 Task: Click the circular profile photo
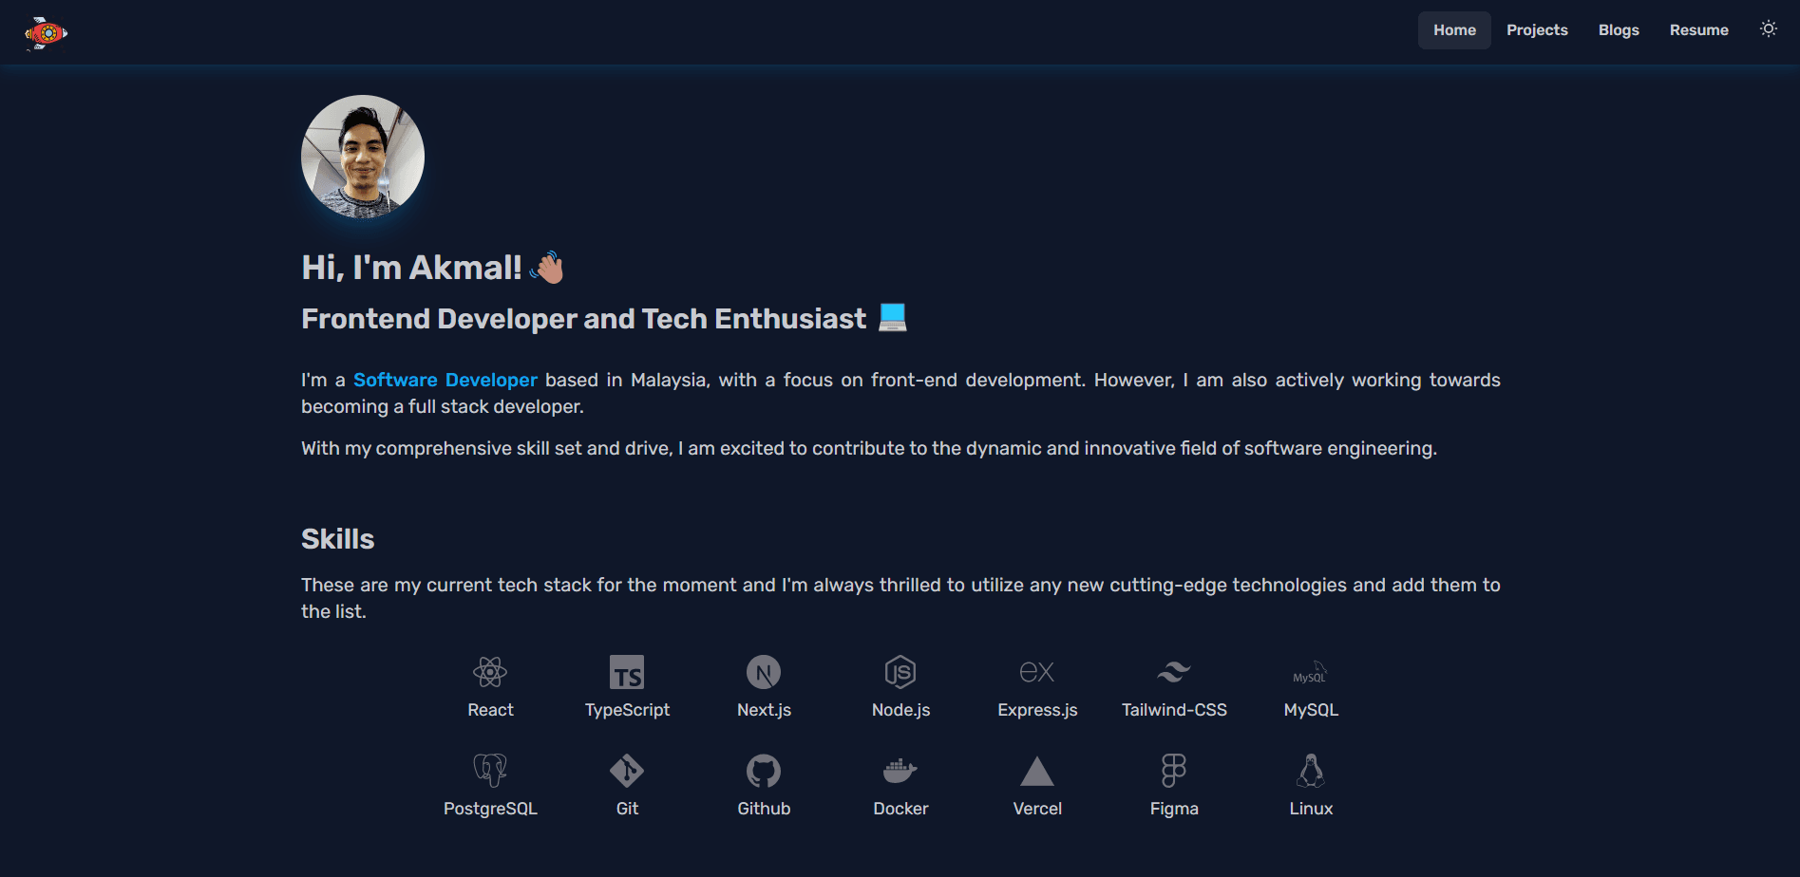click(363, 157)
